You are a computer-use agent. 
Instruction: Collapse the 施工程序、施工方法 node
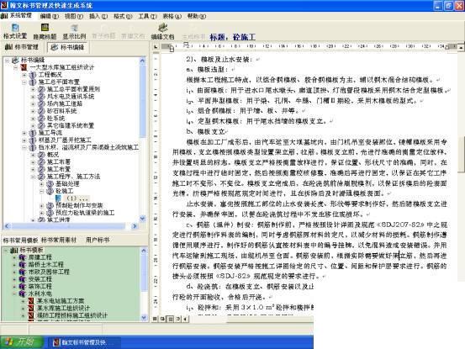click(34, 177)
